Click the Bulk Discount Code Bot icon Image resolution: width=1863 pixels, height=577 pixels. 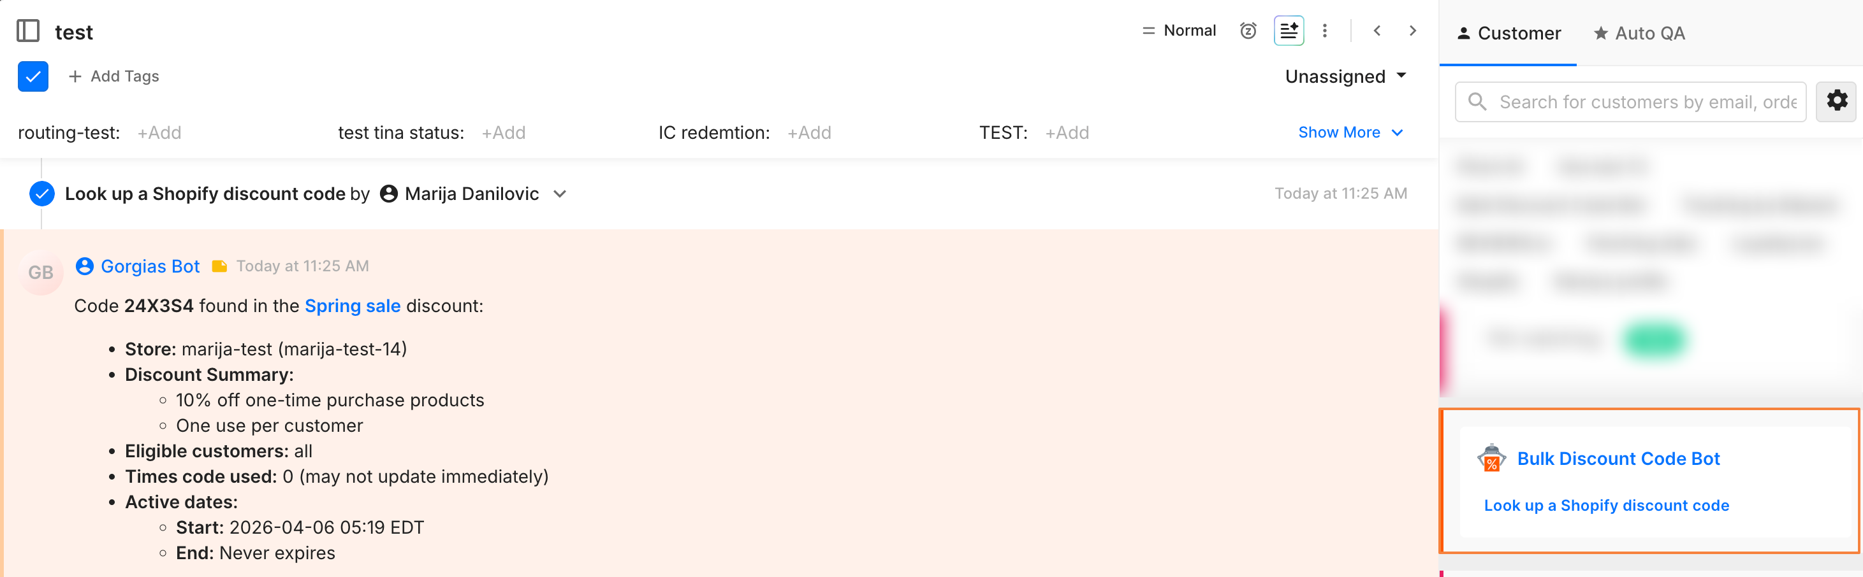tap(1491, 458)
